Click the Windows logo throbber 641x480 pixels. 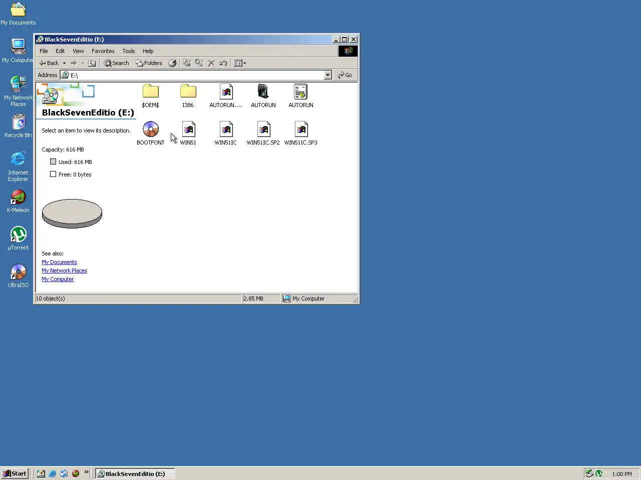(348, 51)
